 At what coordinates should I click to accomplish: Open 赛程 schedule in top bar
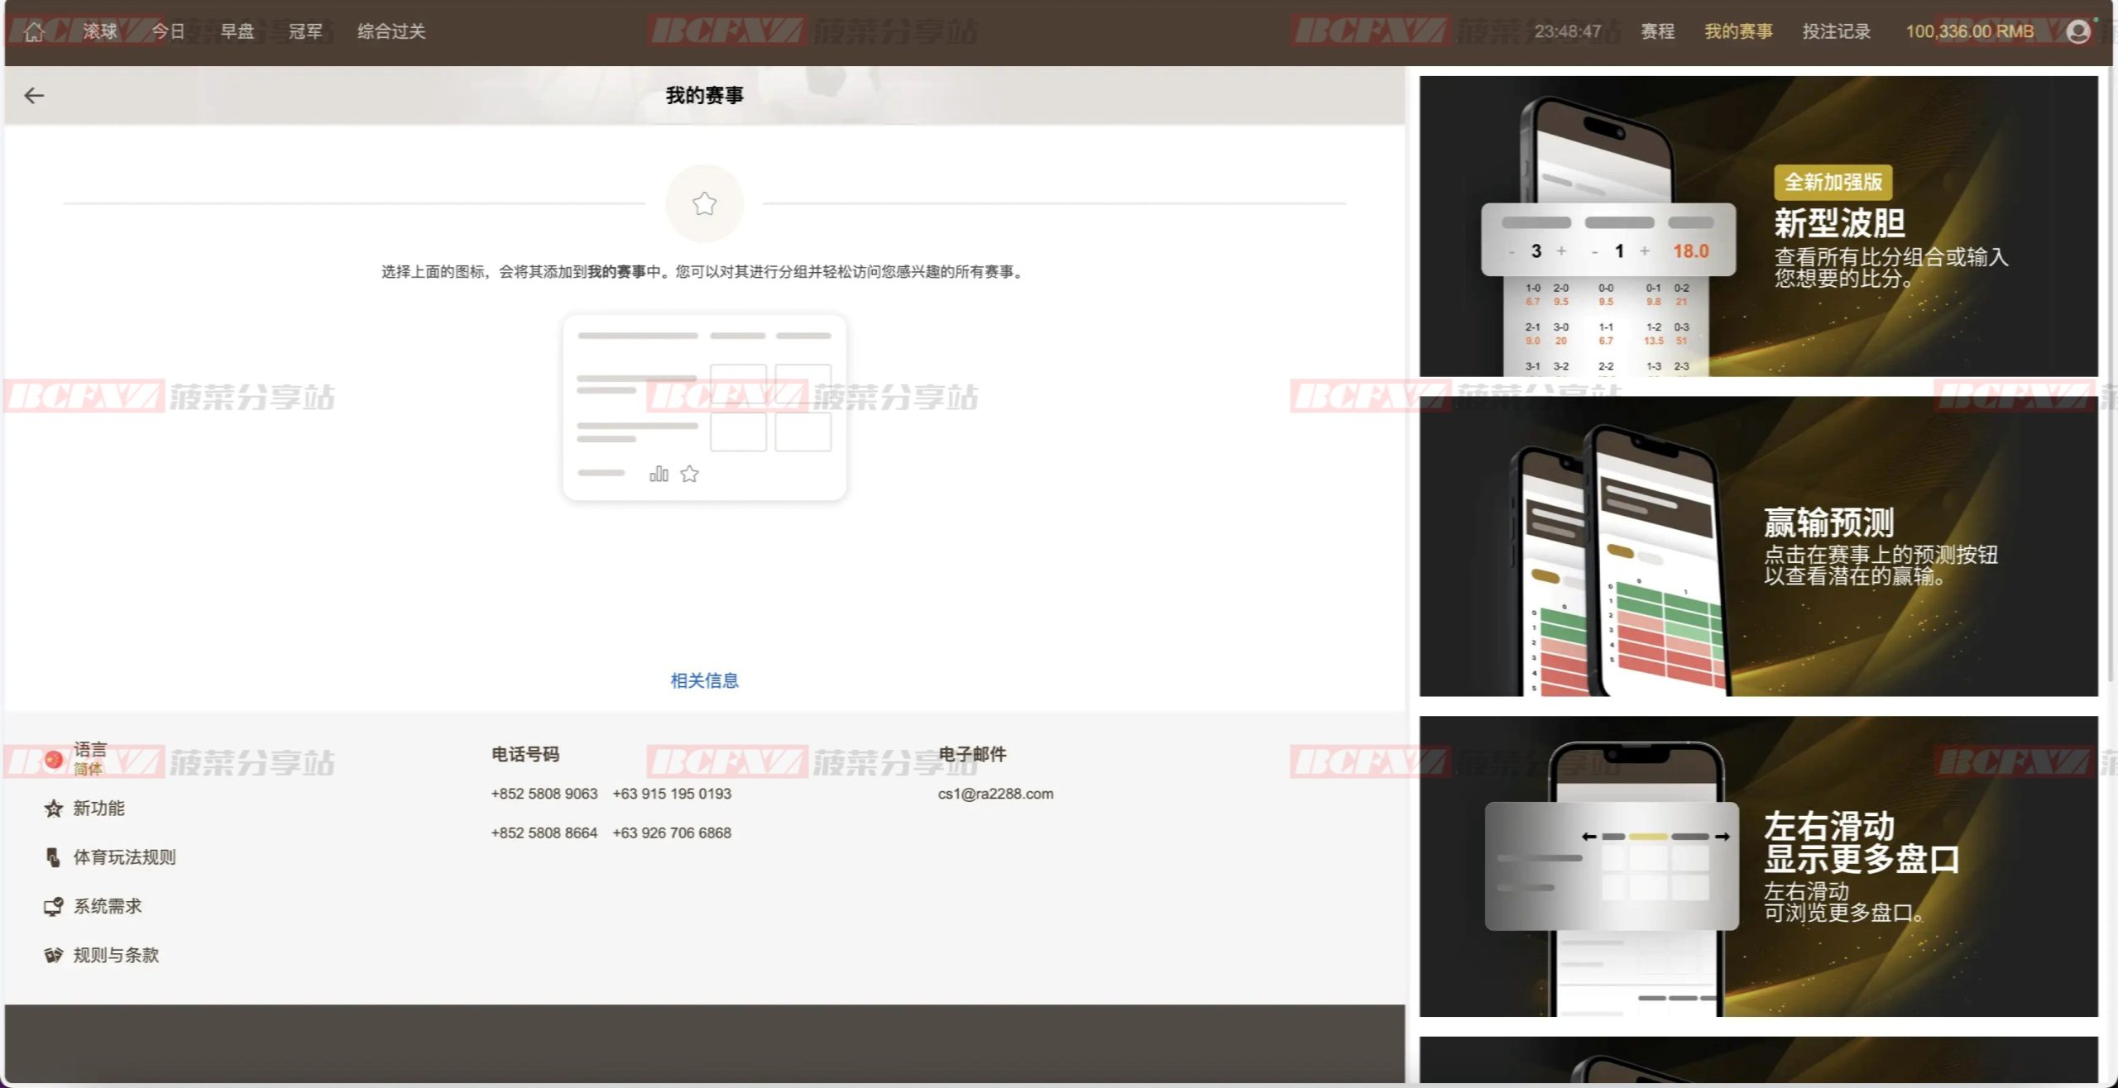click(x=1657, y=31)
